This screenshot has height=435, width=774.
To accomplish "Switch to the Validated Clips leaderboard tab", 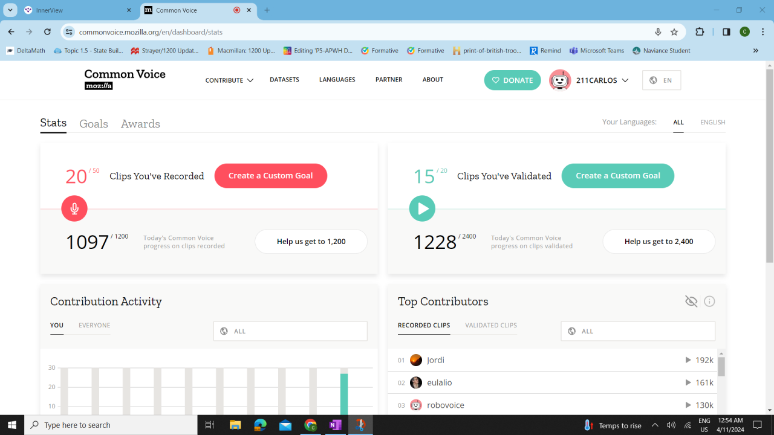I will (x=491, y=325).
